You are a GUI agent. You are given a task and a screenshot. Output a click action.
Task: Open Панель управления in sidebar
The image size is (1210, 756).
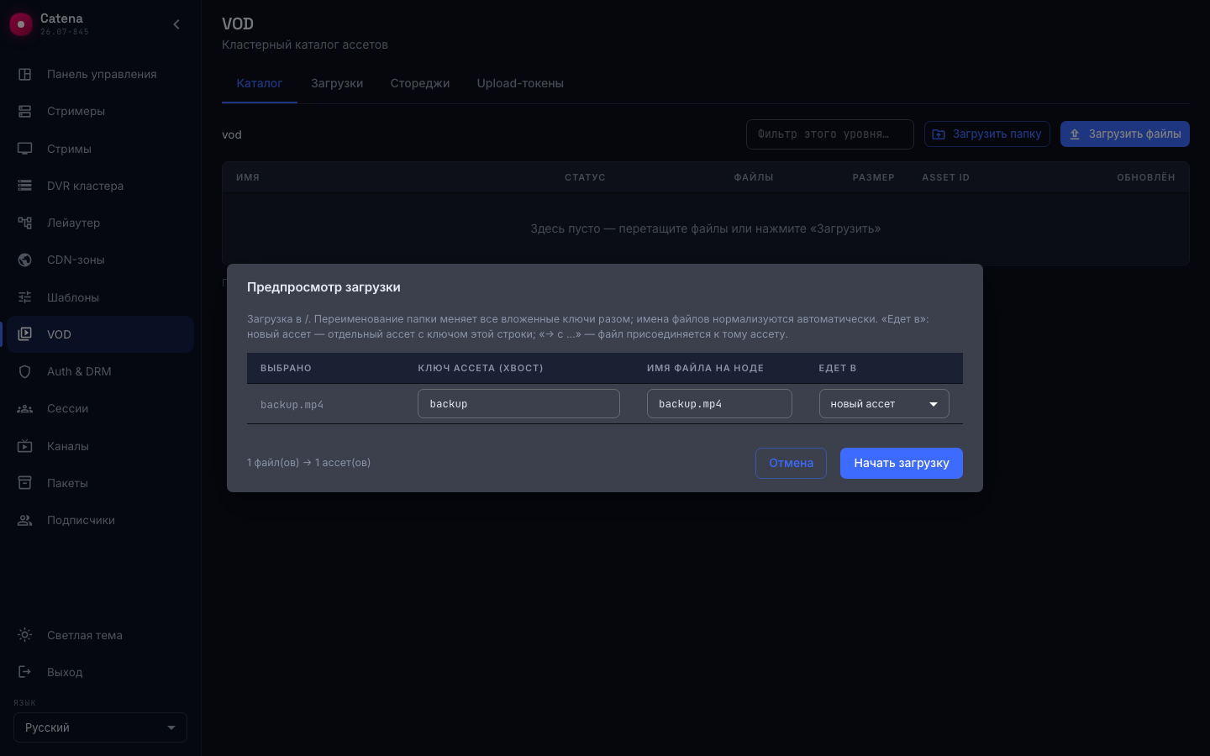click(x=101, y=74)
